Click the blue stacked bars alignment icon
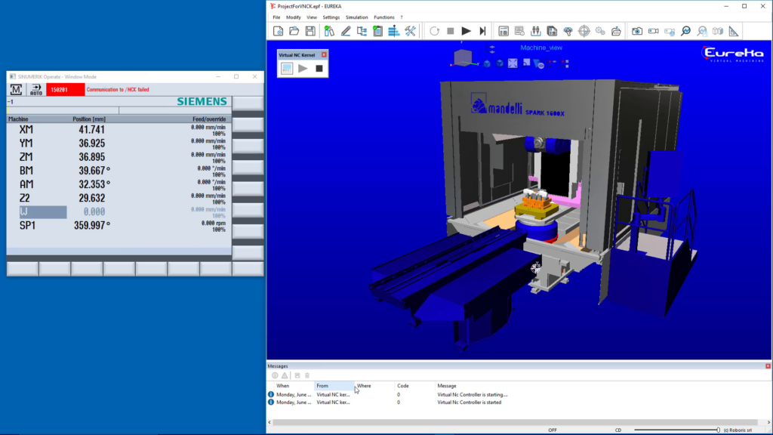 tap(393, 31)
